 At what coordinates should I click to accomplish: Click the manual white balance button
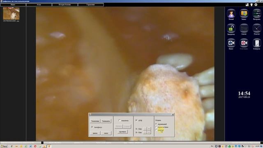pos(122,132)
